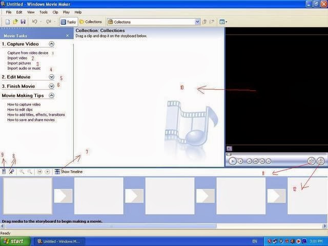
Task: Toggle the Tasks pane button
Action: coord(68,22)
